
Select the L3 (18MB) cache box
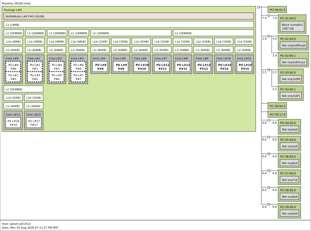point(129,24)
